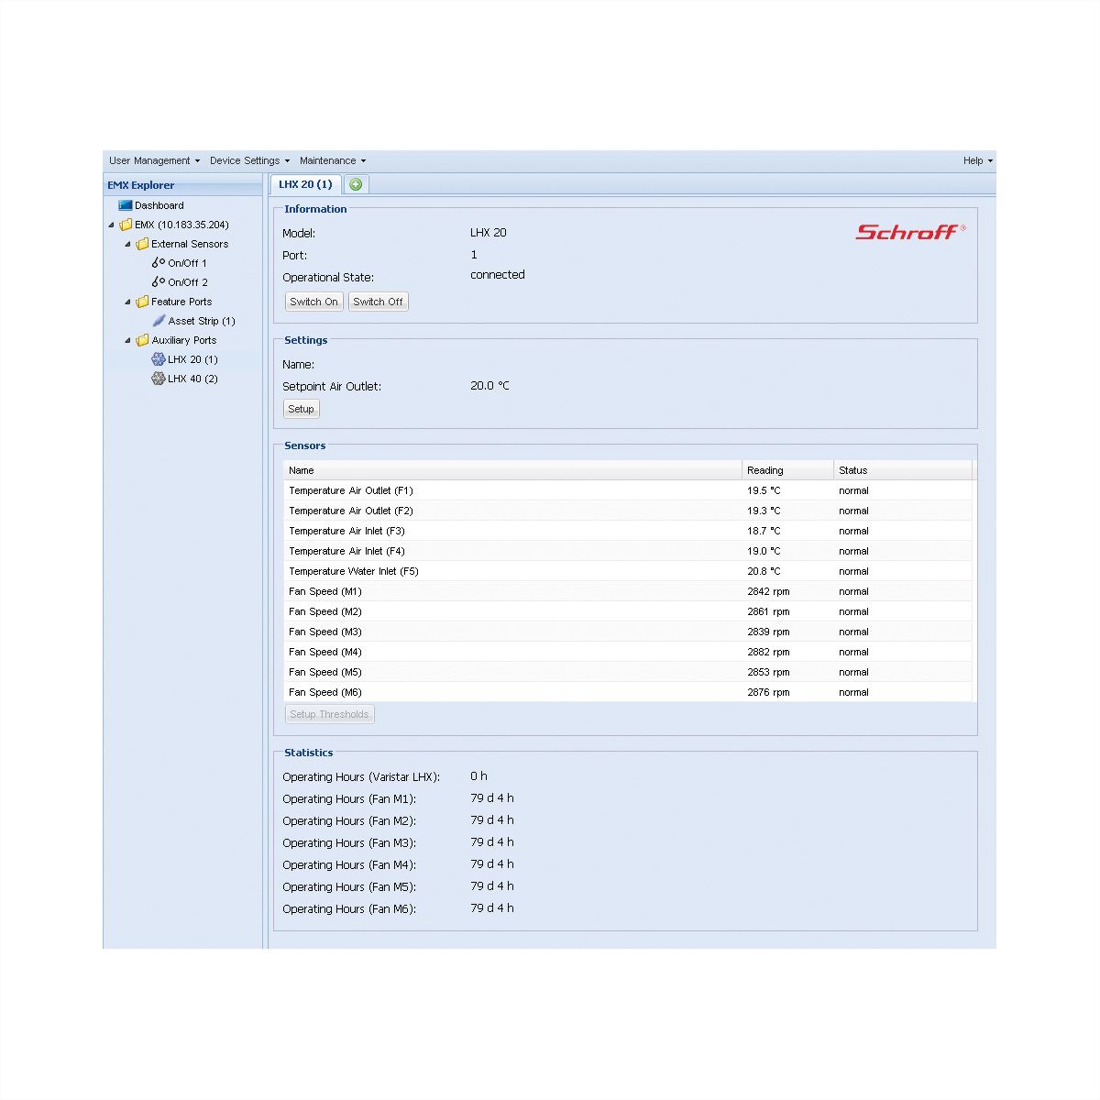
Task: Select Fan Speed (M2) row
Action: coord(628,611)
